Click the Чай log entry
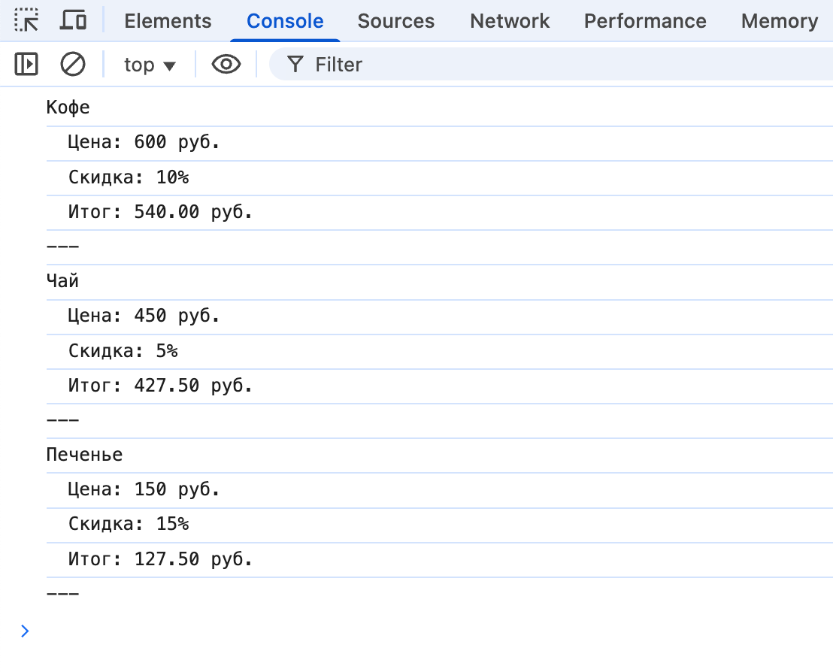This screenshot has height=672, width=833. (x=62, y=281)
